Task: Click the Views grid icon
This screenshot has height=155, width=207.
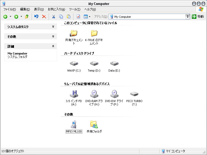Action: coord(86,17)
